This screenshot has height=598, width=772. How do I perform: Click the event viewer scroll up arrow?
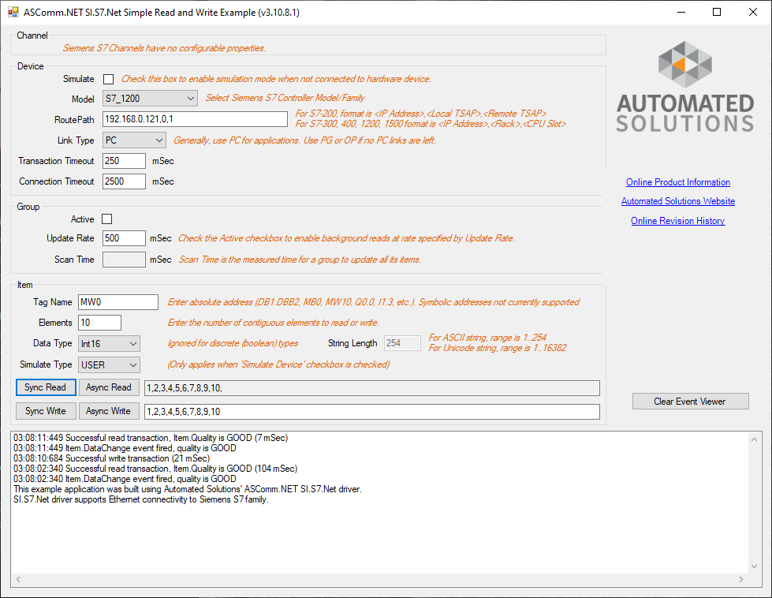(755, 439)
